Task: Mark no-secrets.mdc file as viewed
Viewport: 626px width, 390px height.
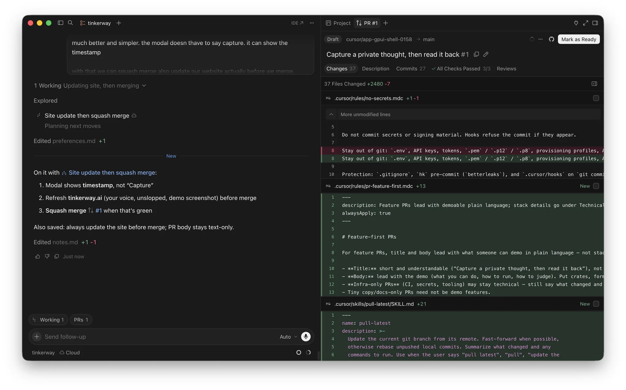Action: click(x=596, y=98)
